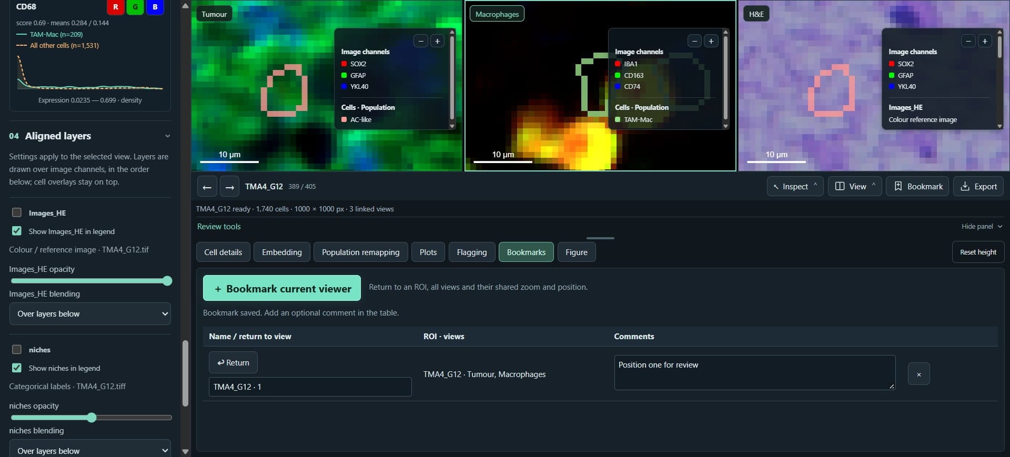This screenshot has width=1010, height=457.
Task: Switch to the Embedding tab
Action: pos(282,252)
